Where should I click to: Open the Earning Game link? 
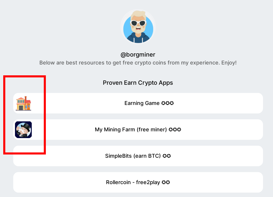tap(138, 103)
